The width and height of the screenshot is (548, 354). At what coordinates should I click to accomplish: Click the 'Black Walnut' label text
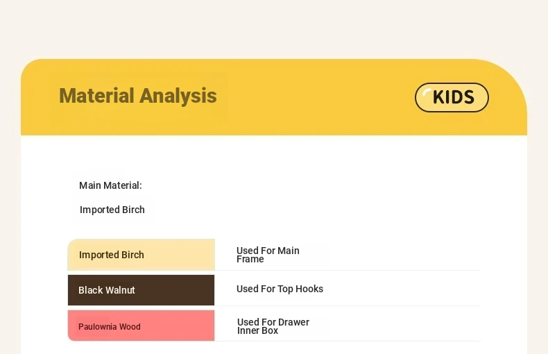tap(106, 290)
